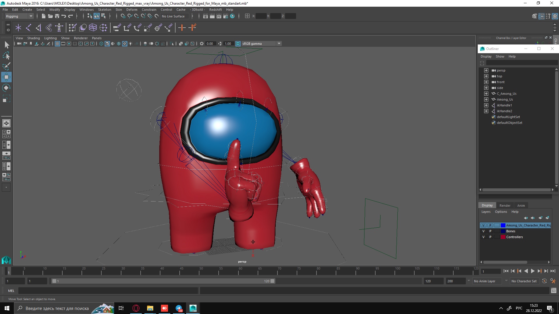Screen dimensions: 559x314
Task: Click the range slider bar
Action: [163, 281]
